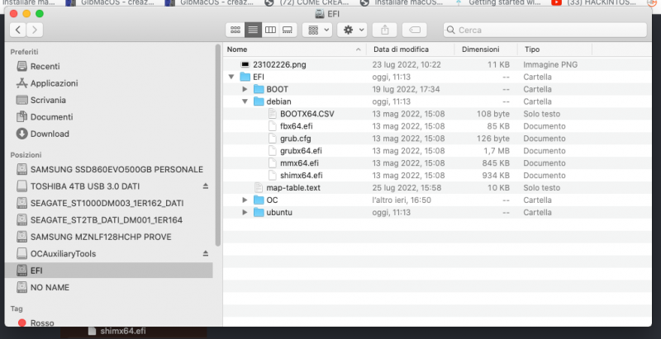The width and height of the screenshot is (661, 339).
Task: Switch to icon view in toolbar
Action: point(235,30)
